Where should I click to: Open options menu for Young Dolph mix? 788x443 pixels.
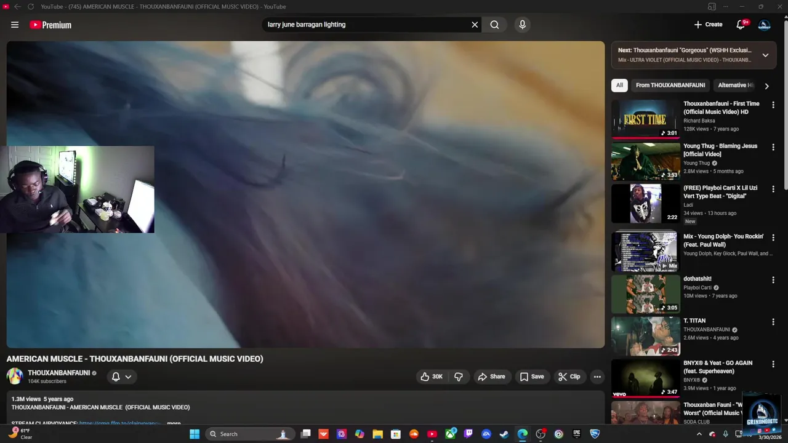[773, 237]
